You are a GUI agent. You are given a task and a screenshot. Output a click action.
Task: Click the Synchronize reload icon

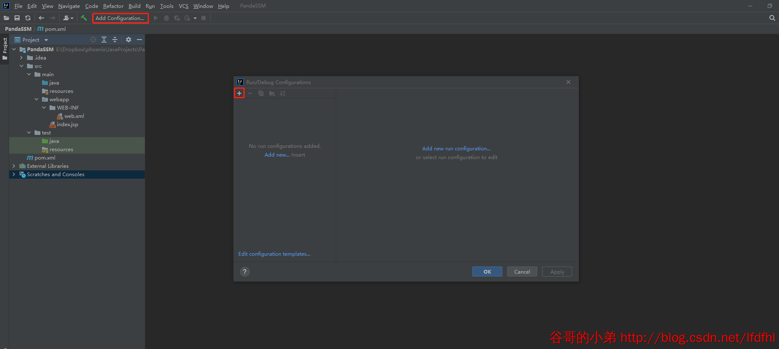(28, 18)
